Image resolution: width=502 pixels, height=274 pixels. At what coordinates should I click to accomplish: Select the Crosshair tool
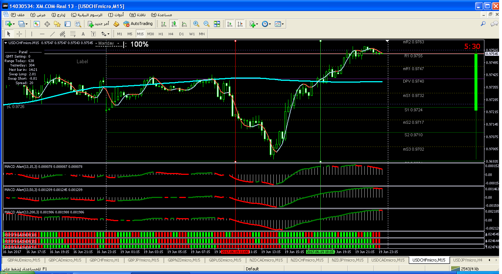coord(19,34)
